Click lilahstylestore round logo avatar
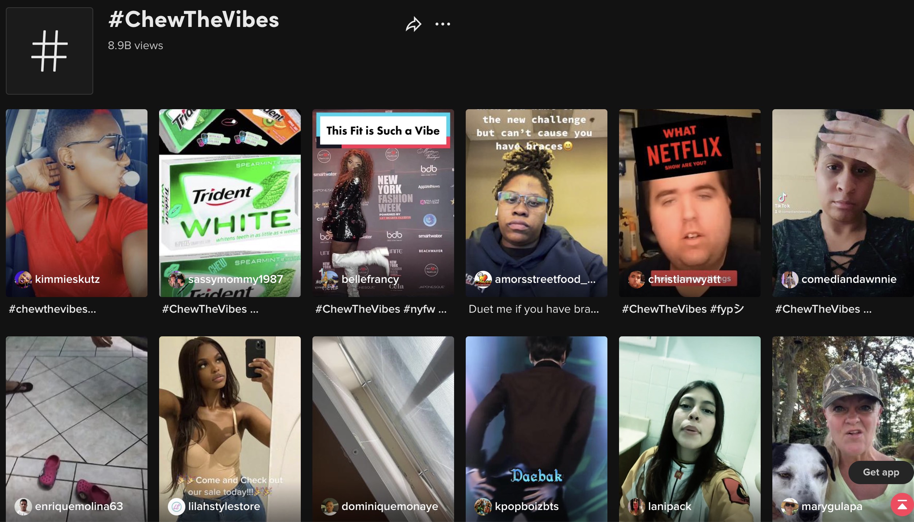914x522 pixels. pos(176,506)
